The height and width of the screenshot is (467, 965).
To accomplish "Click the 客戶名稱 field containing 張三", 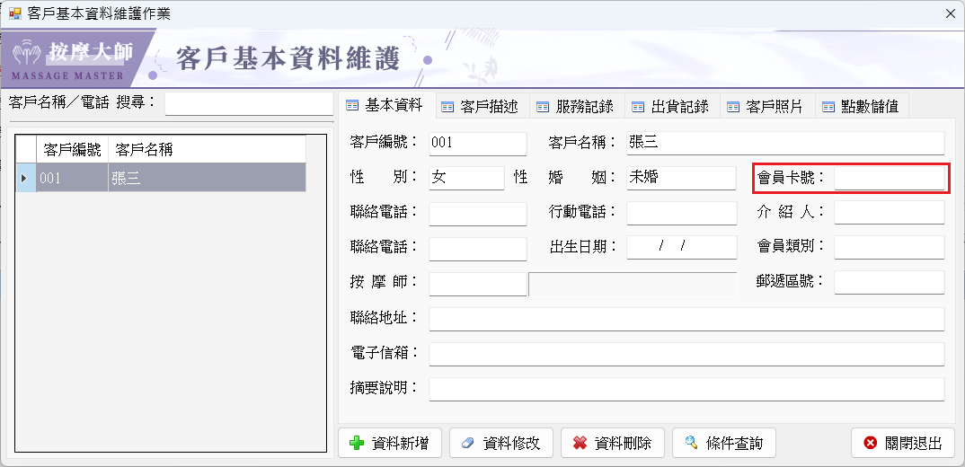I will point(784,144).
